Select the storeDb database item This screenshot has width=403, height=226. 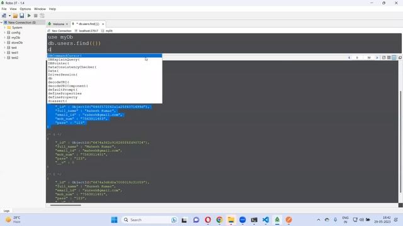point(17,43)
